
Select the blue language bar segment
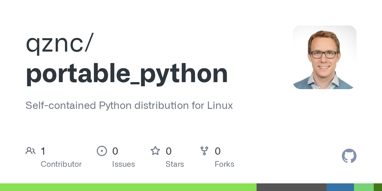click(x=340, y=187)
